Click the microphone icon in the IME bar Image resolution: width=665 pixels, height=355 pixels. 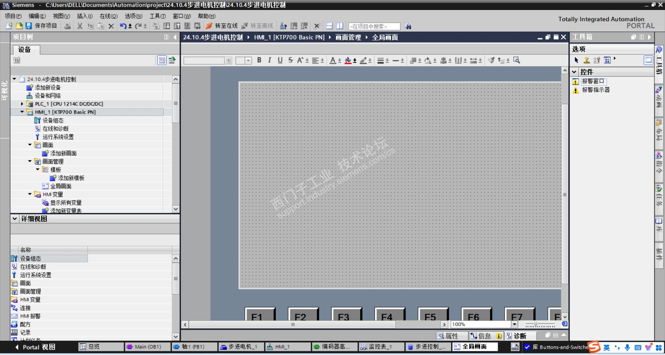coord(627,347)
